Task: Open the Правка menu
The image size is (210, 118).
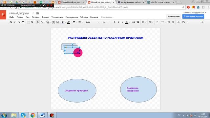Action: (x=20, y=17)
